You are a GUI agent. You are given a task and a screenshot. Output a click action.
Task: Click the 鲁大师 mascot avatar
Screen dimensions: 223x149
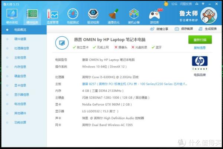209,15
